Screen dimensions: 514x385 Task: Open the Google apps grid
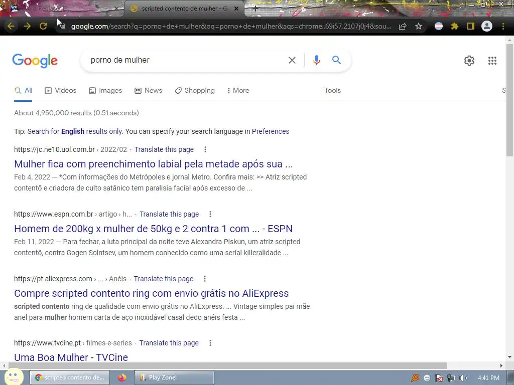(x=492, y=61)
